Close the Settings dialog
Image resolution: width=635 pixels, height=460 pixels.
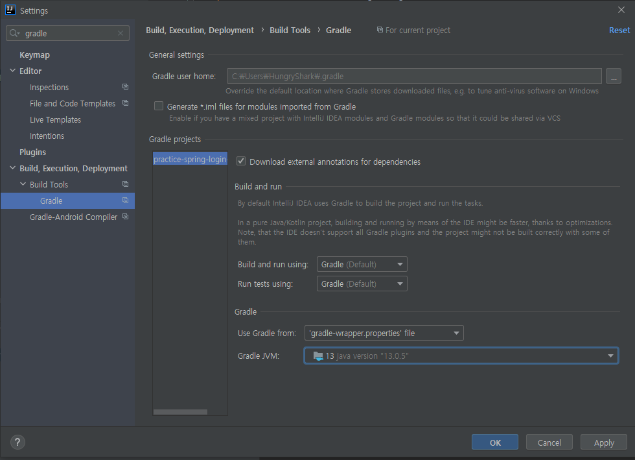(x=621, y=10)
